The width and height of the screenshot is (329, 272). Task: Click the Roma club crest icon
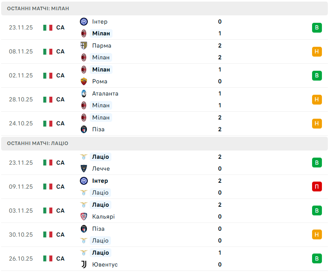[83, 81]
